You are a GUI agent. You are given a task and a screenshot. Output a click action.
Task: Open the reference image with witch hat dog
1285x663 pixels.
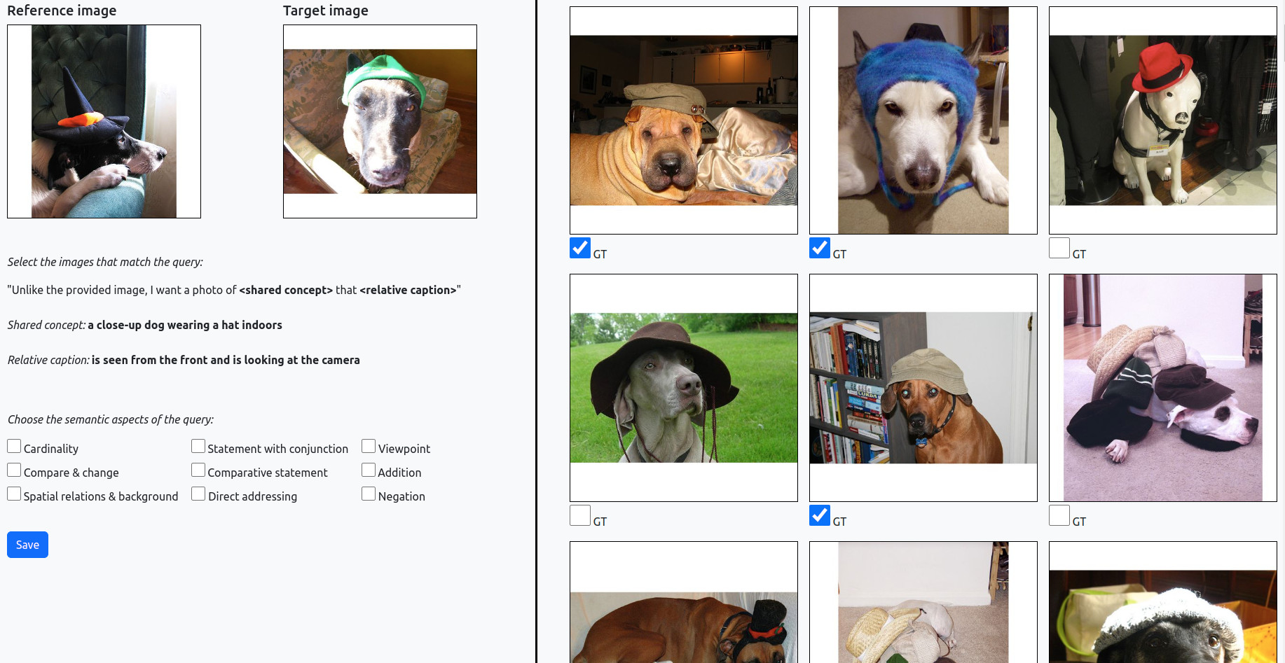click(x=104, y=121)
